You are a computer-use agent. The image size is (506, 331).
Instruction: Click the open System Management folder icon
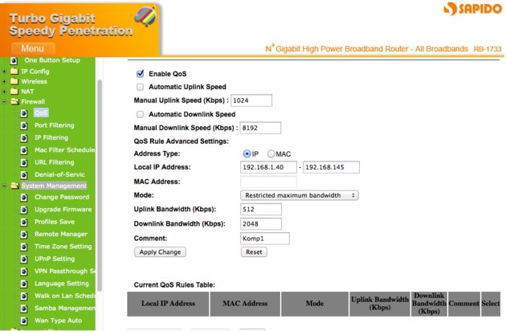click(14, 186)
